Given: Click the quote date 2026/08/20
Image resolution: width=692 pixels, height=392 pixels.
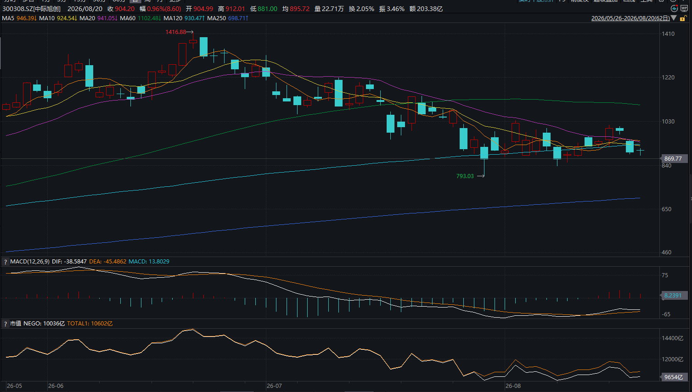Looking at the screenshot, I should (85, 9).
